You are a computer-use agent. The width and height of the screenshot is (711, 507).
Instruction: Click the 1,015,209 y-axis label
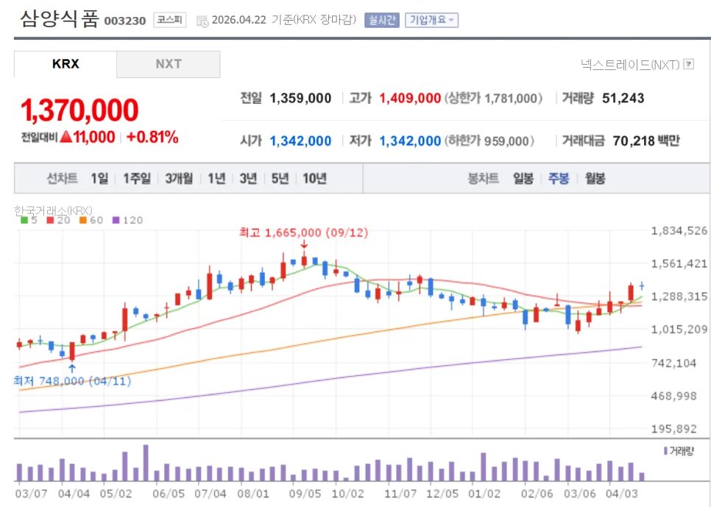point(679,330)
